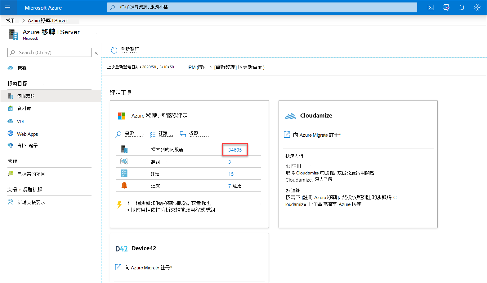Open 概觀 in the sidebar
The height and width of the screenshot is (283, 487).
click(22, 68)
